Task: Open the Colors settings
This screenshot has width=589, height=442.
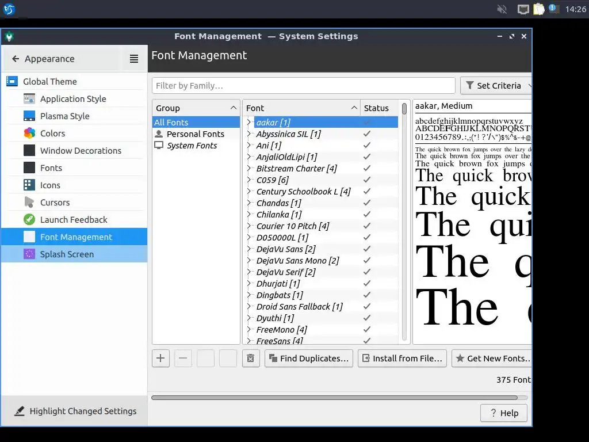Action: point(74,134)
